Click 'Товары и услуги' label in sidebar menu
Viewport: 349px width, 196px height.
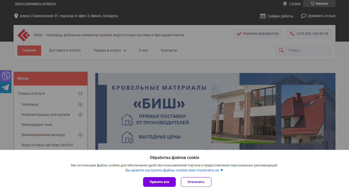click(31, 93)
